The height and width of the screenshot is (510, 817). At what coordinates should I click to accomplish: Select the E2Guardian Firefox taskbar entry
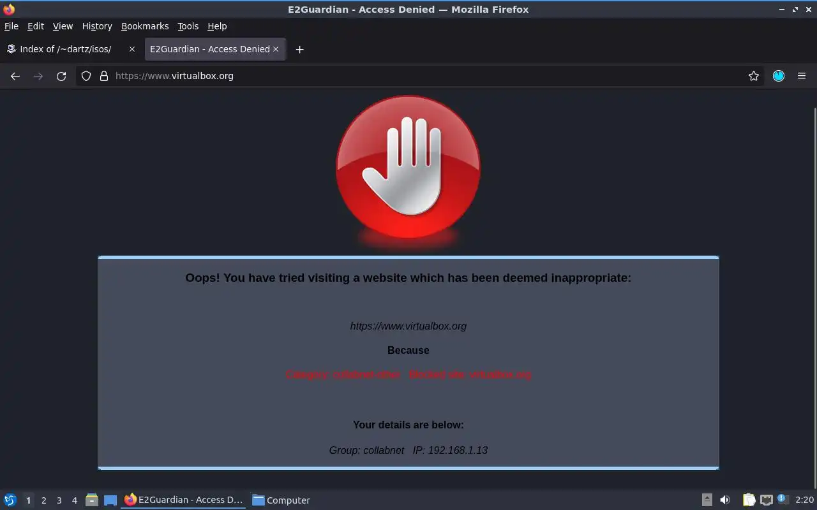click(x=184, y=500)
